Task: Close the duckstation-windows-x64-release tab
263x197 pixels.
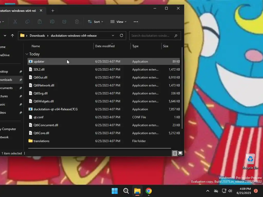Action: click(41, 11)
